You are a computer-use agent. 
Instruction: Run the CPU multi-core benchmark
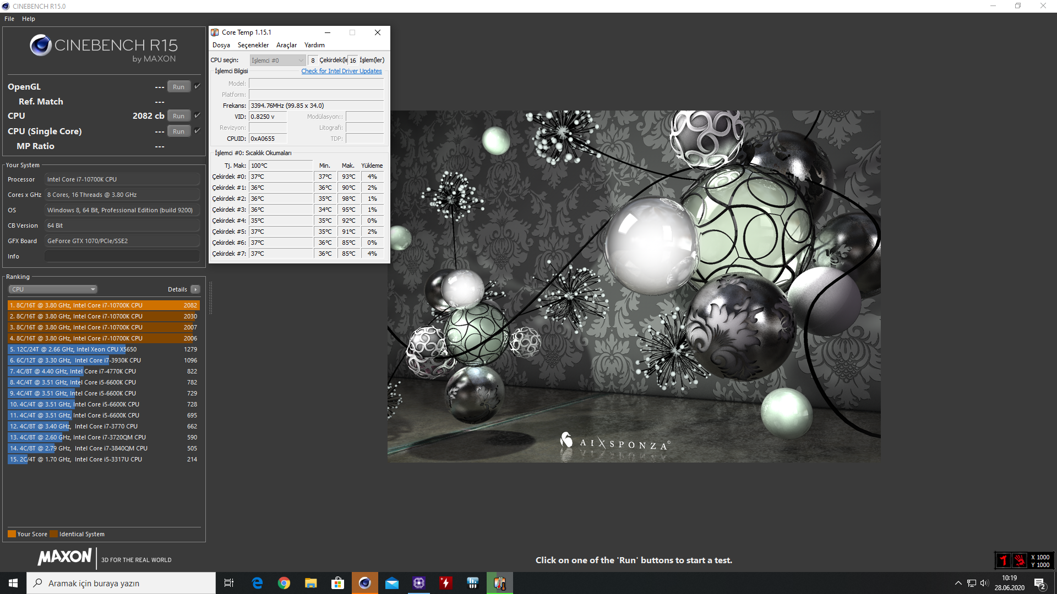click(178, 116)
